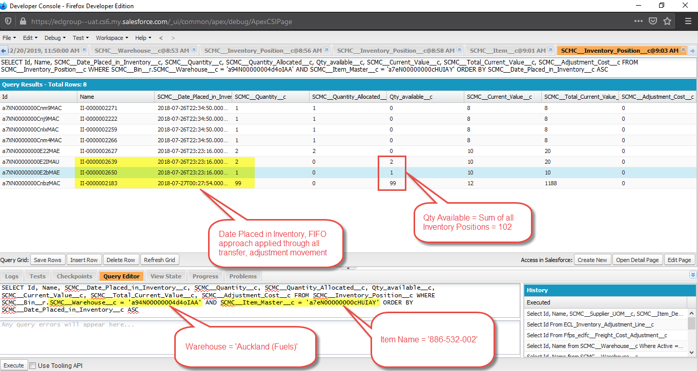Open the page actions ellipsis menu
This screenshot has height=371, width=698.
pos(638,21)
